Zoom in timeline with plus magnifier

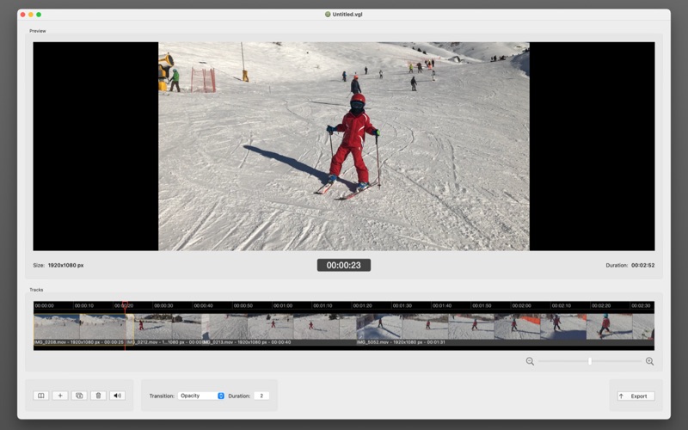click(x=650, y=361)
